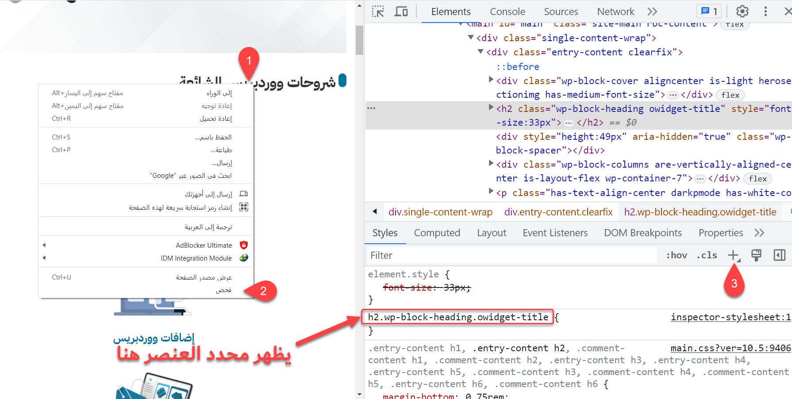Choose 'إعادة توجيه' from context menu
Image resolution: width=792 pixels, height=399 pixels.
146,106
